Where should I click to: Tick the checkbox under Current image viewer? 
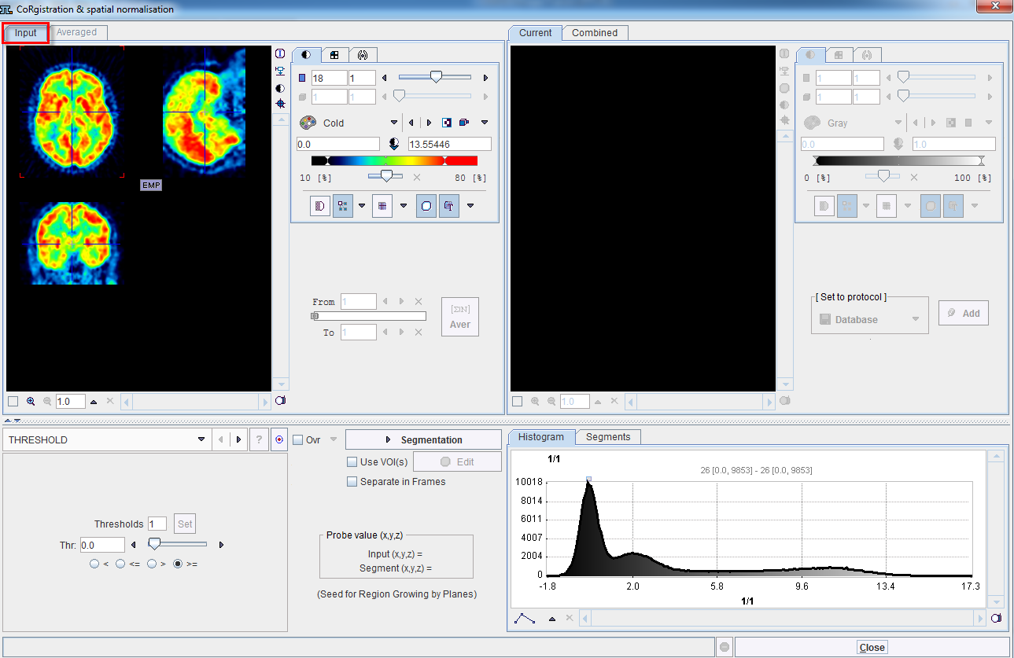click(517, 401)
